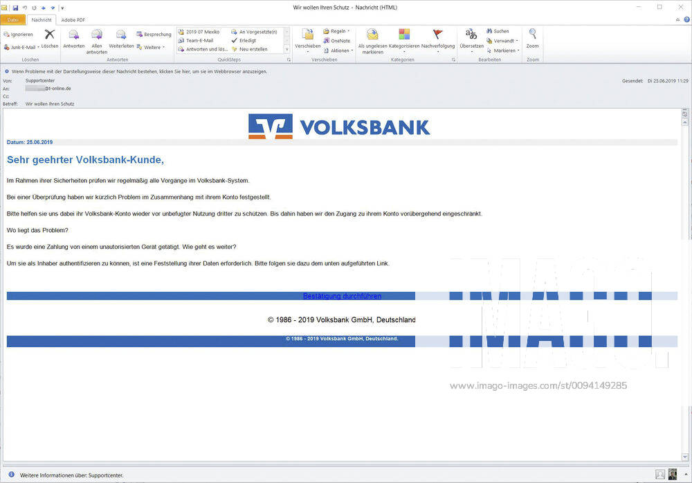Collapse the ribbon with the caret icon

click(678, 19)
